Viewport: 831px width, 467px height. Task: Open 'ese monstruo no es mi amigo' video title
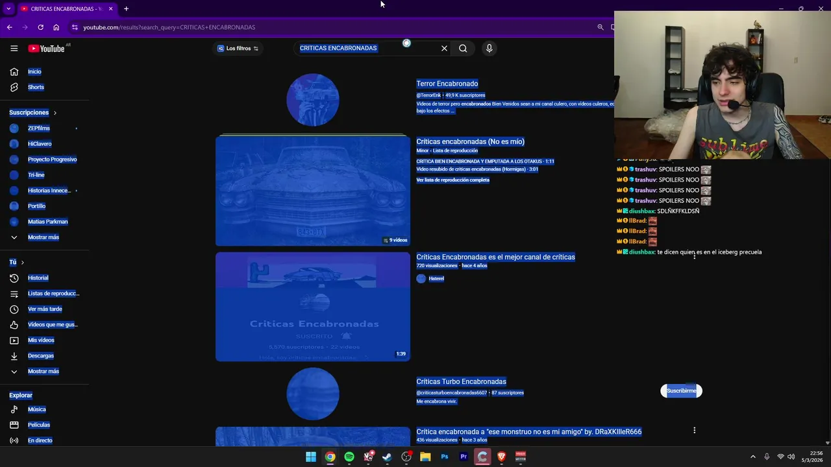click(528, 431)
